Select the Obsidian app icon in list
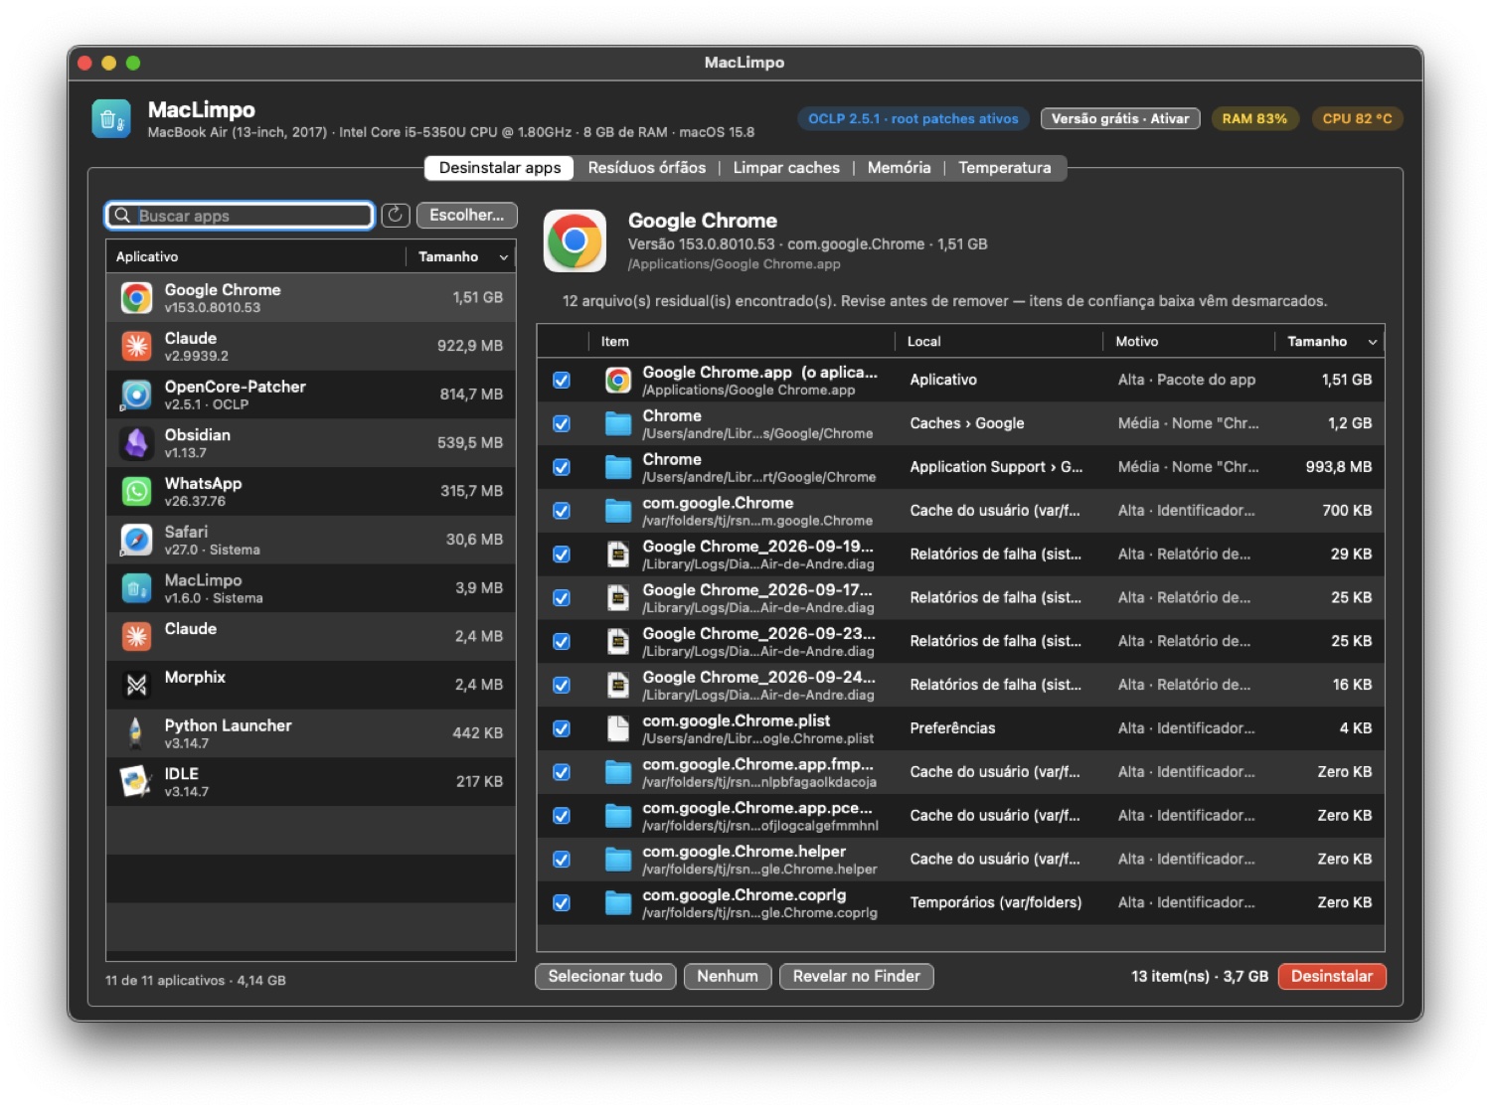 click(136, 443)
